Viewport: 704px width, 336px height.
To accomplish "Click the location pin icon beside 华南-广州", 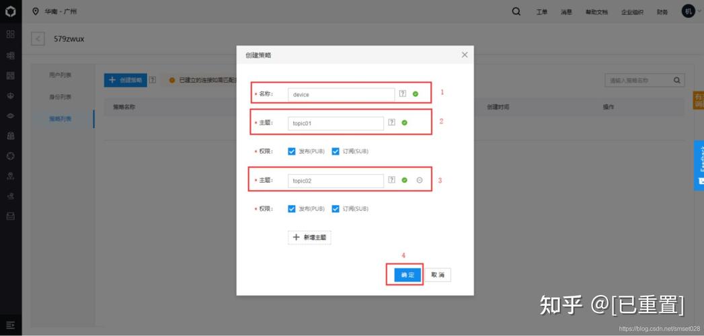I will (x=36, y=11).
